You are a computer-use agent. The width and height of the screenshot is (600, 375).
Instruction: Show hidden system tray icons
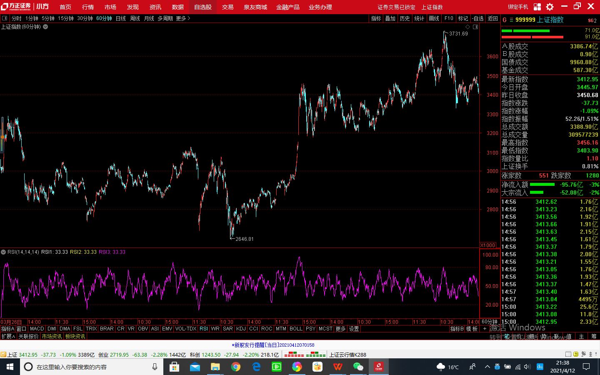487,367
